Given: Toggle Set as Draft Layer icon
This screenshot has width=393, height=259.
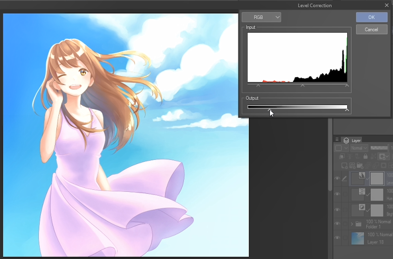Looking at the screenshot, I should [358, 156].
